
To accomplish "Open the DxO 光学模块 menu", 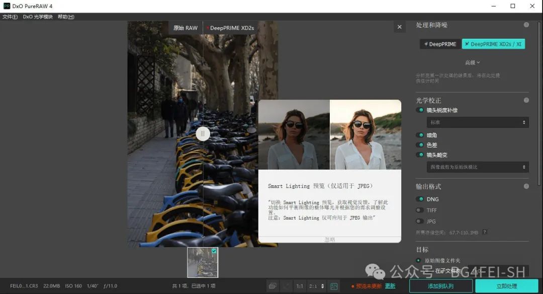I will (38, 17).
